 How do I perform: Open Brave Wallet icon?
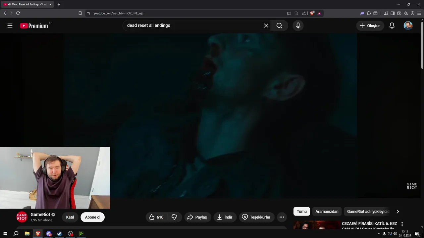(x=399, y=13)
